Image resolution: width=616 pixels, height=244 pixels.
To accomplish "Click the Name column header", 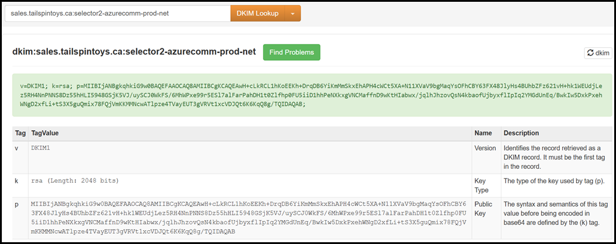I will [483, 133].
